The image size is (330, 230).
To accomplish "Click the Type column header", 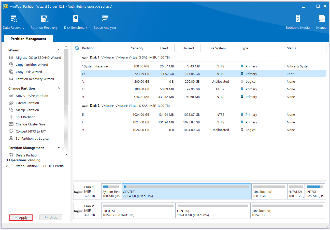I will (263, 48).
